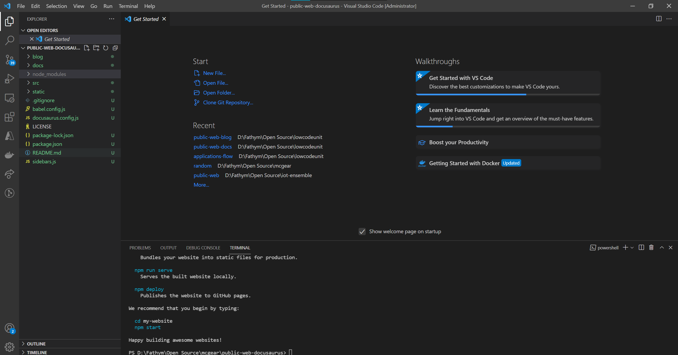Open Learn the Fundamentals walkthrough
The width and height of the screenshot is (678, 355).
point(508,115)
